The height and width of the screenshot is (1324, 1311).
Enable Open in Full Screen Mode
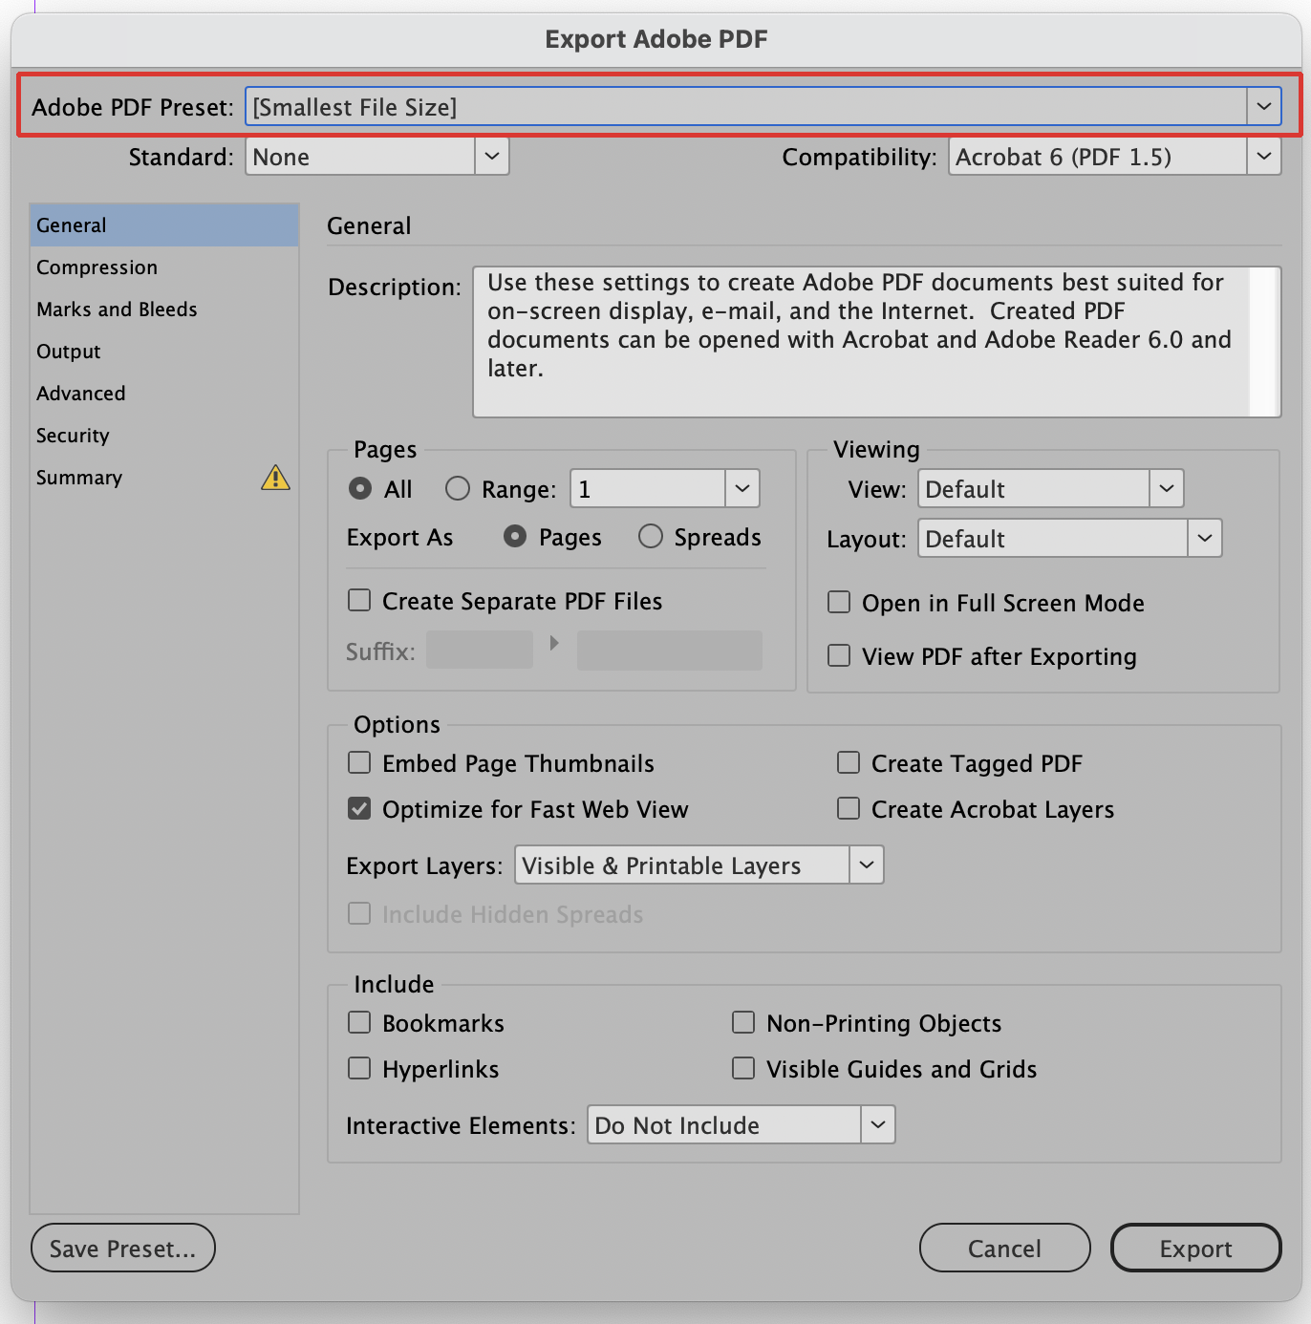(x=838, y=602)
